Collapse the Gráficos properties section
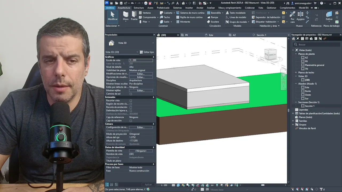 coord(153,57)
